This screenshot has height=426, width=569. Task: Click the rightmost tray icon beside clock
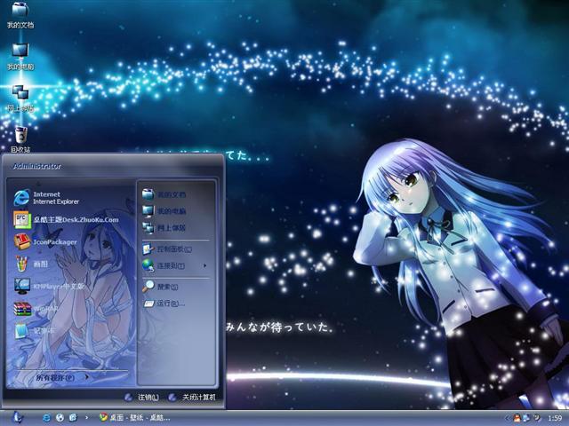[x=536, y=418]
